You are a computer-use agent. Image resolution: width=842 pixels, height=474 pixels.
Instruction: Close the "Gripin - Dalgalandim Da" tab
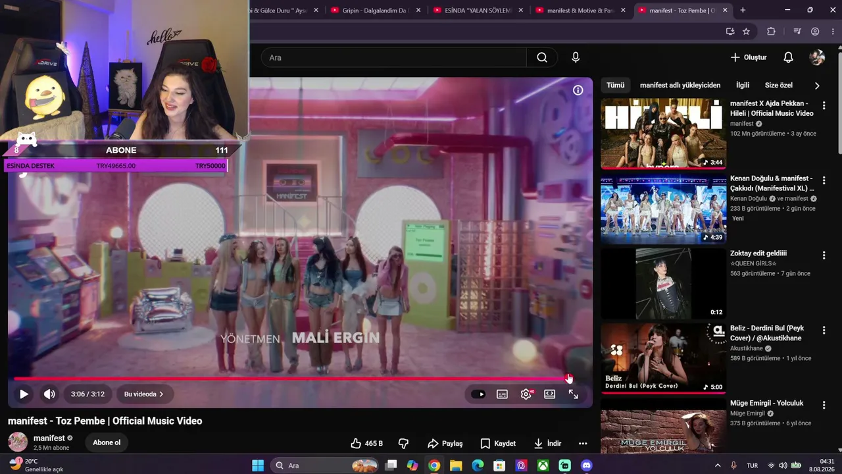[418, 11]
